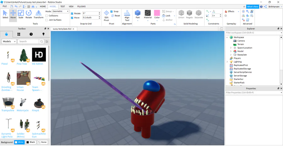The height and width of the screenshot is (147, 283).
Task: Uncheck the Move snap checkbox
Action: pos(72,18)
